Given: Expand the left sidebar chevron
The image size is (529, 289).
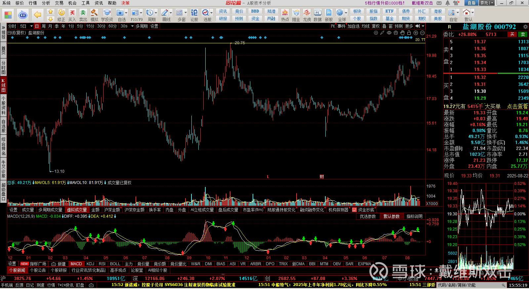Looking at the screenshot, I should point(3,27).
